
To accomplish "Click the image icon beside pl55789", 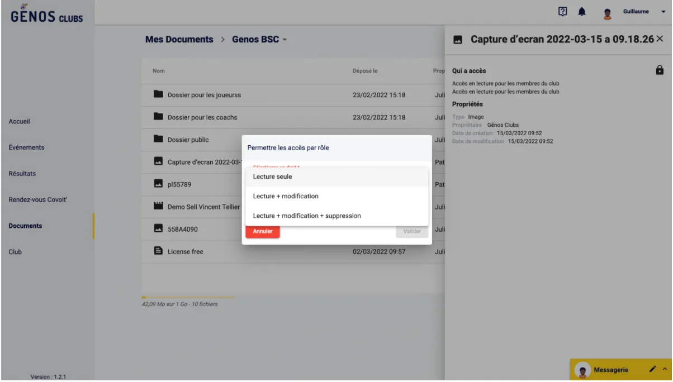I will [x=158, y=184].
